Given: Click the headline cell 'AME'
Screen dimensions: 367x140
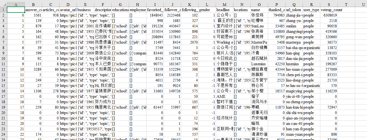Looking at the screenshot, I should (225, 96).
